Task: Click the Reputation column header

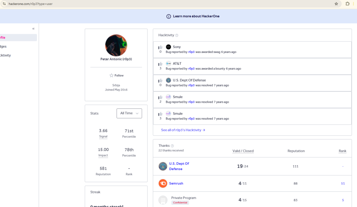Action: [296, 151]
